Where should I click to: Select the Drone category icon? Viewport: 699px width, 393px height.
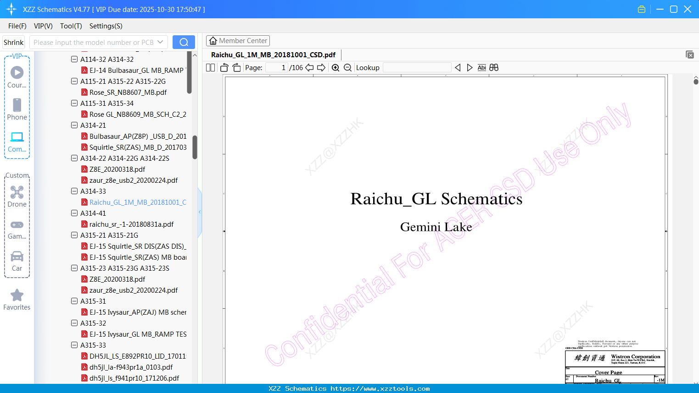17,196
